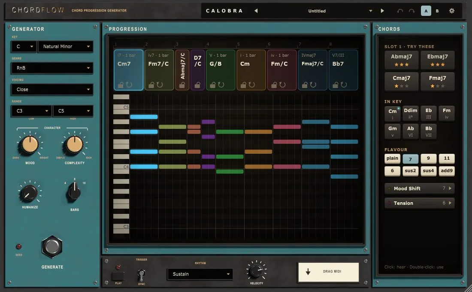
Task: Choose the Gm in-key chord
Action: (392, 131)
